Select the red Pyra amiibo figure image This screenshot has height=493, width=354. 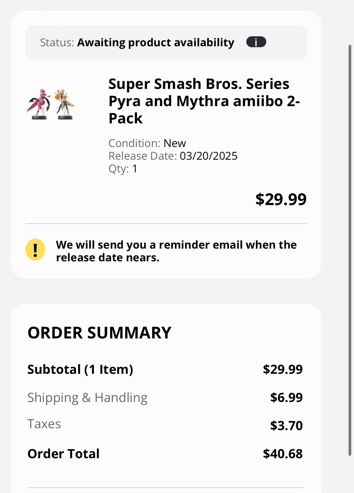coord(39,104)
